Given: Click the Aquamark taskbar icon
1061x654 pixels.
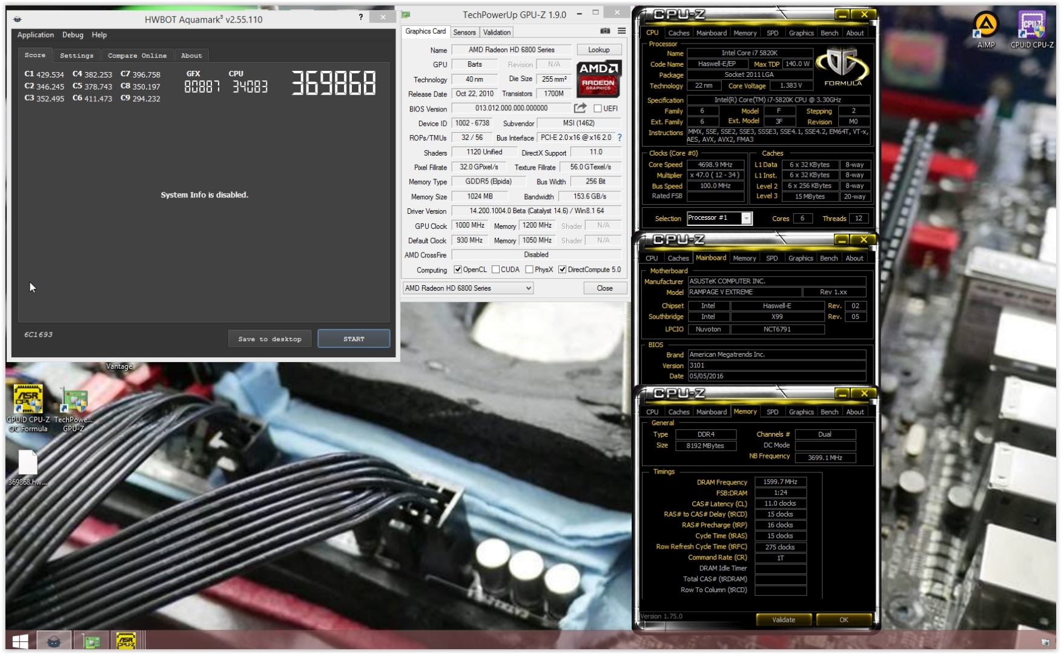Looking at the screenshot, I should [x=54, y=641].
